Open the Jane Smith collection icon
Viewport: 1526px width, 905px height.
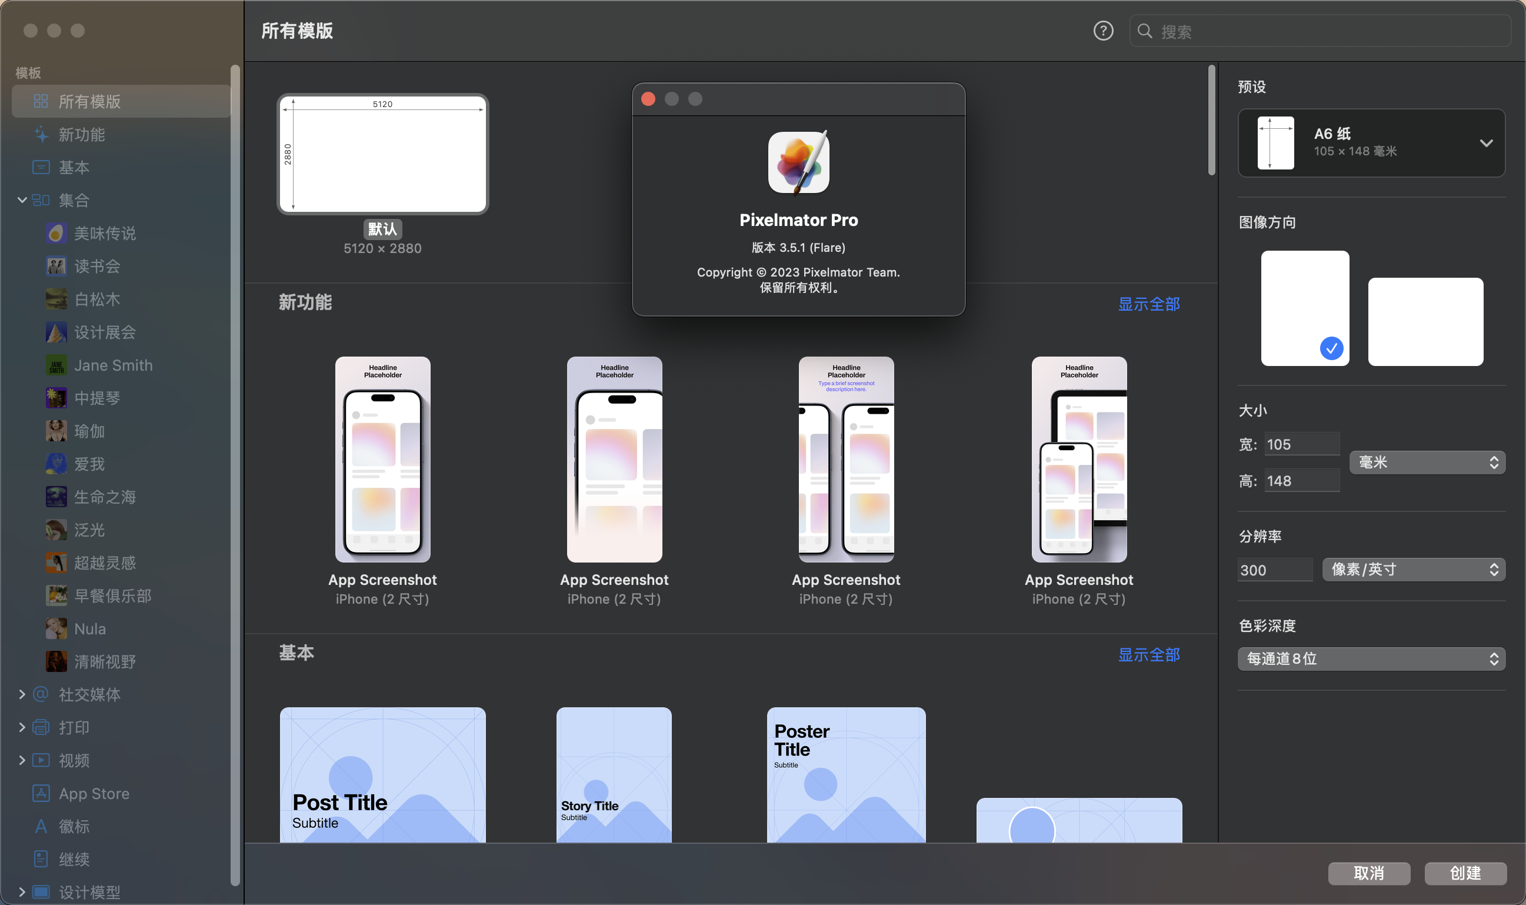coord(56,365)
